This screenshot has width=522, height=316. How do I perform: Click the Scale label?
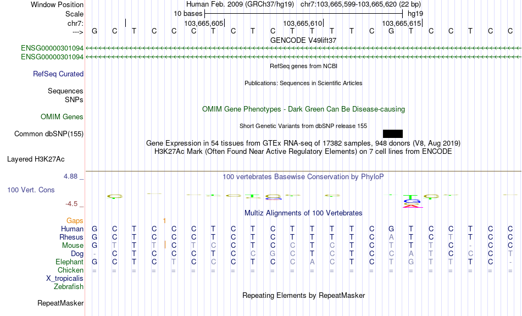[x=75, y=14]
